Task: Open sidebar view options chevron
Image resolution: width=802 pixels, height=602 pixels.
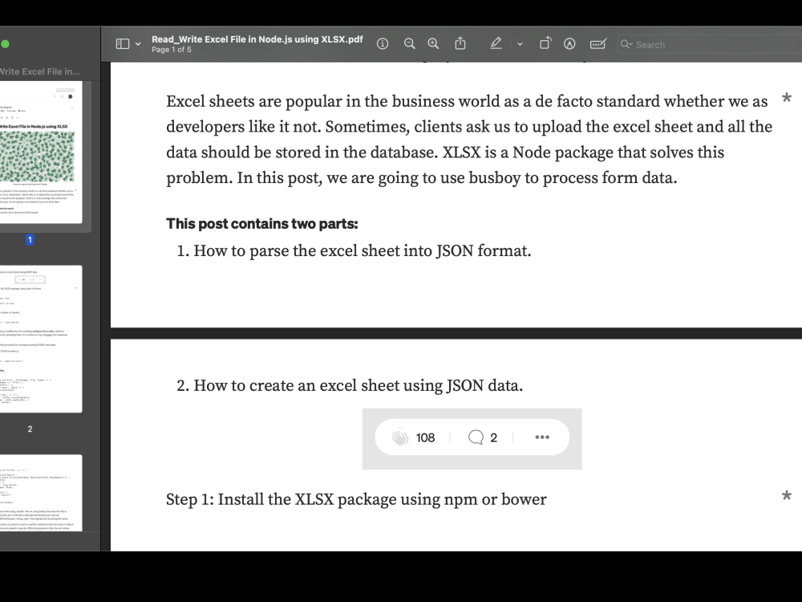Action: pyautogui.click(x=138, y=44)
